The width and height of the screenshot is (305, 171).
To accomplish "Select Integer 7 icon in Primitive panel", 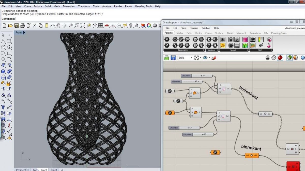I will (x=209, y=46).
